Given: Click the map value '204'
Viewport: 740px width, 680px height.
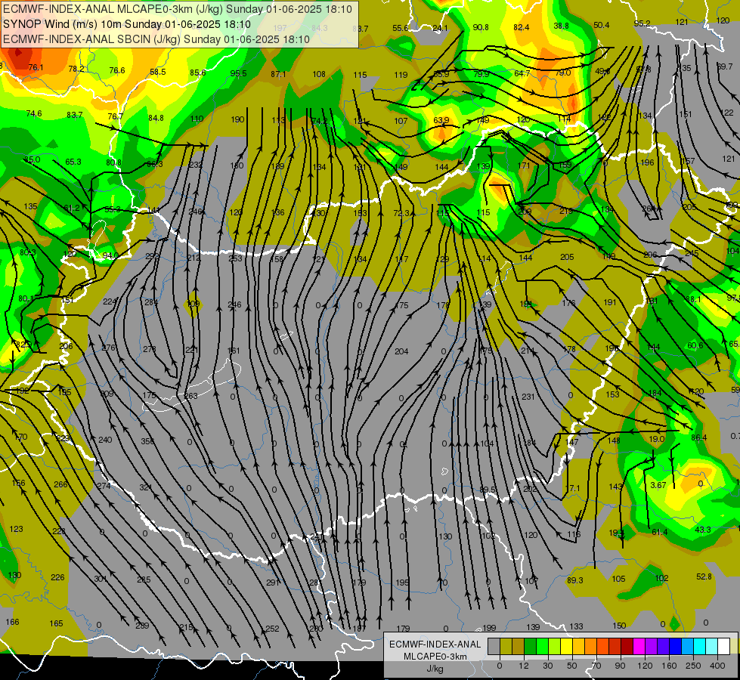Looking at the screenshot, I should pos(401,351).
